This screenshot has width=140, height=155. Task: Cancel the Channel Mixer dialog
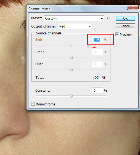(x=125, y=26)
